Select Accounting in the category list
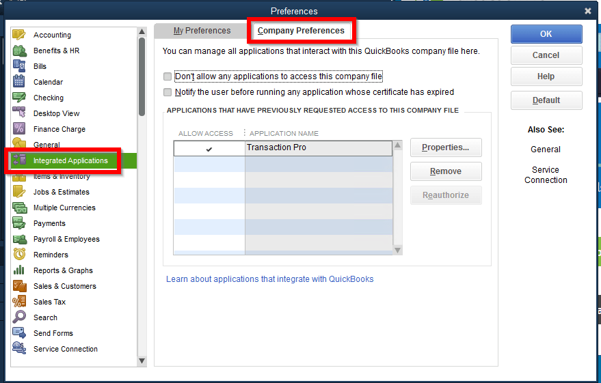 pyautogui.click(x=52, y=35)
